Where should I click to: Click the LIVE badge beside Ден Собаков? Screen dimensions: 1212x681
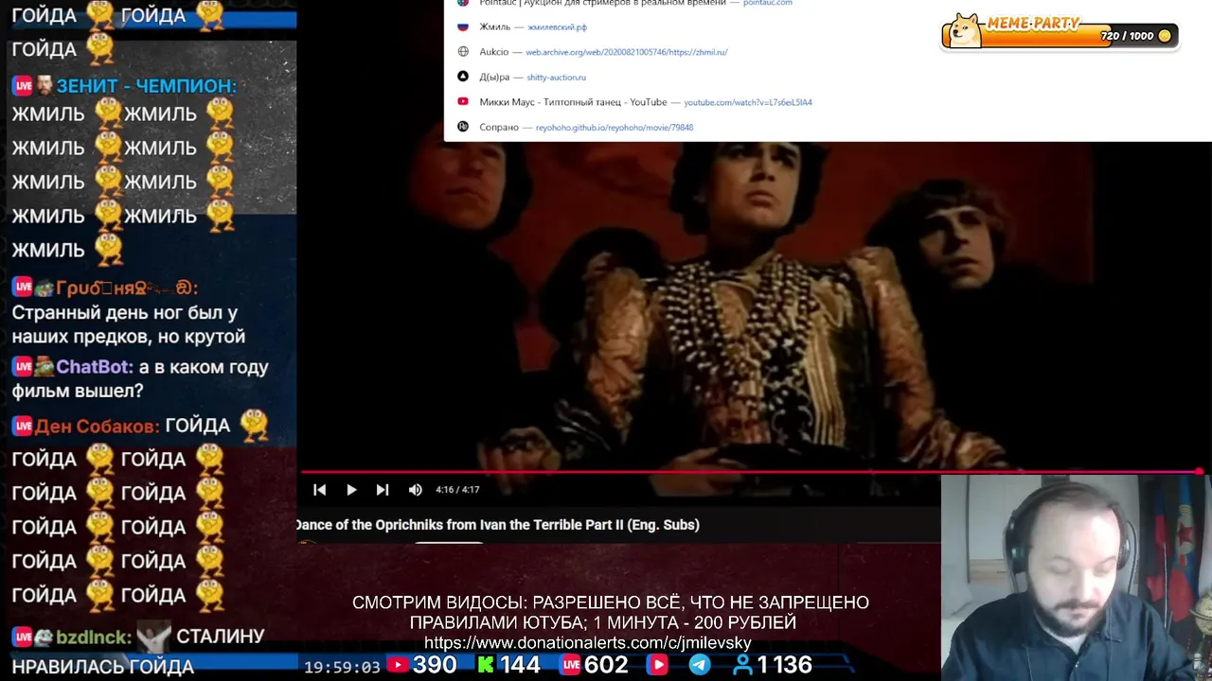click(23, 427)
